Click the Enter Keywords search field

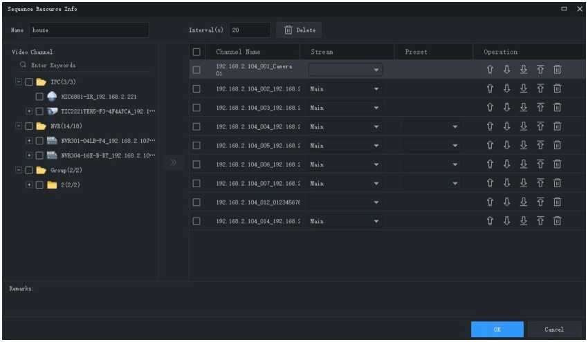click(x=83, y=65)
